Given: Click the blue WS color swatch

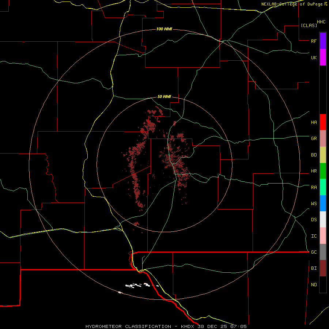Looking at the screenshot, I should (323, 203).
